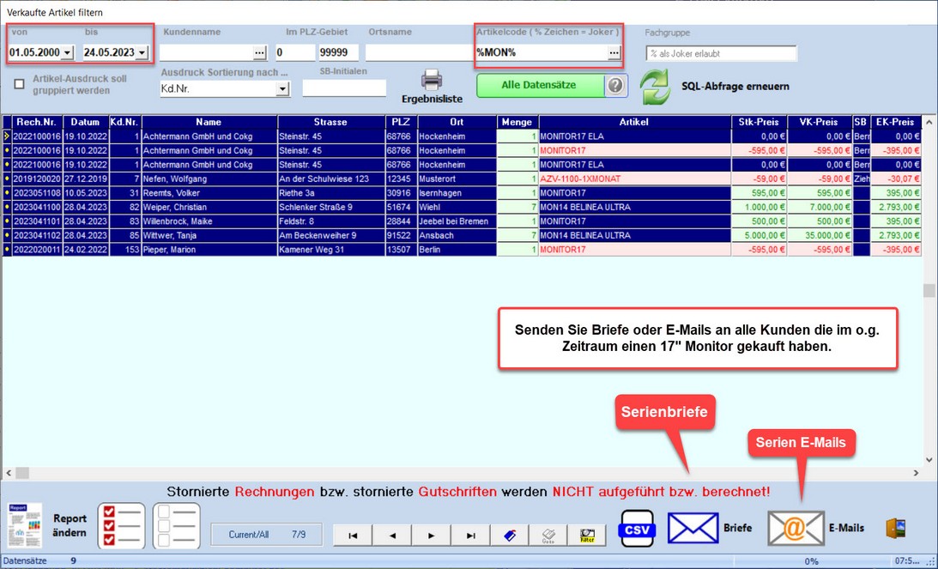Screen dimensions: 938x569
Task: Click the exit door icon
Action: [897, 528]
